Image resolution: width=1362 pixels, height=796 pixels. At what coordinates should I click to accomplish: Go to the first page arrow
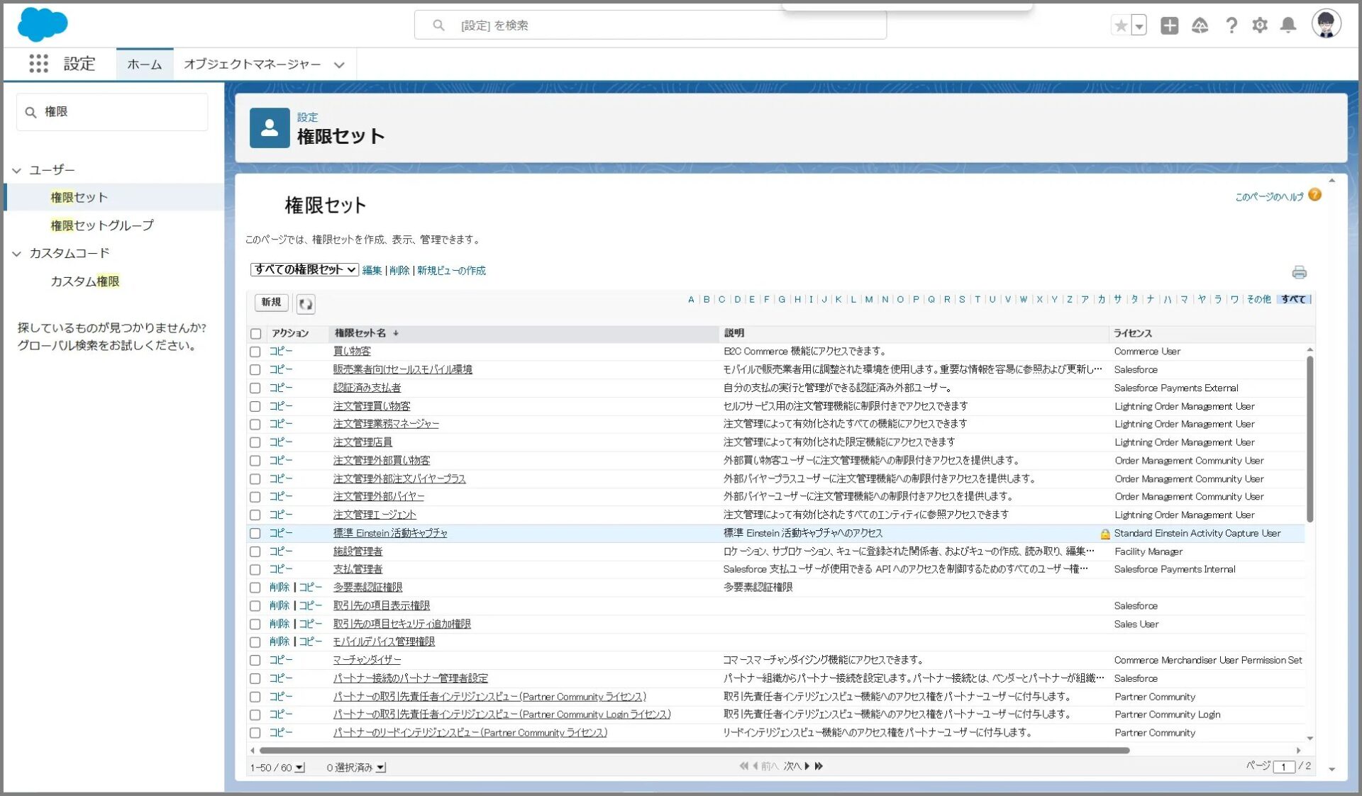[743, 766]
